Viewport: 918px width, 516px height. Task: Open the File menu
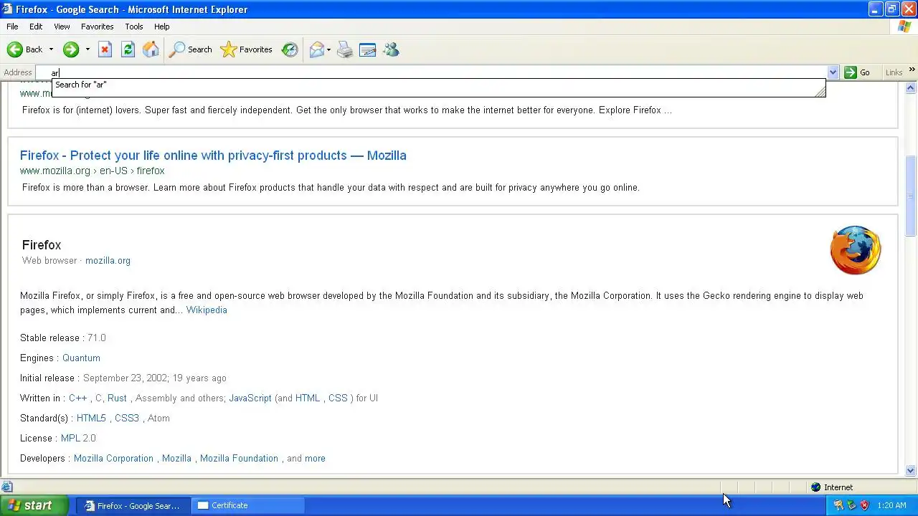pyautogui.click(x=12, y=27)
